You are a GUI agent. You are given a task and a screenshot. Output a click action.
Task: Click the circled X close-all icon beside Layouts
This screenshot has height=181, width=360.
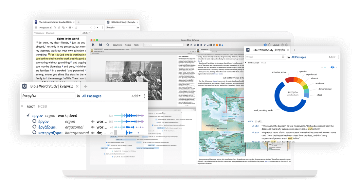pos(282,45)
